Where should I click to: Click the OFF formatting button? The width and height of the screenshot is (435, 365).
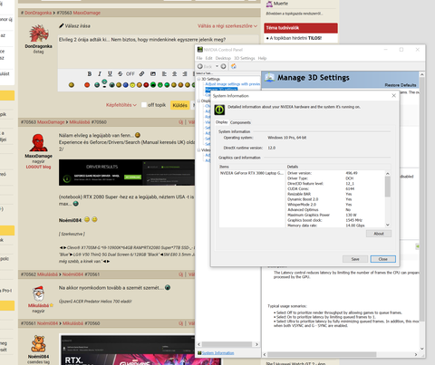click(x=130, y=73)
